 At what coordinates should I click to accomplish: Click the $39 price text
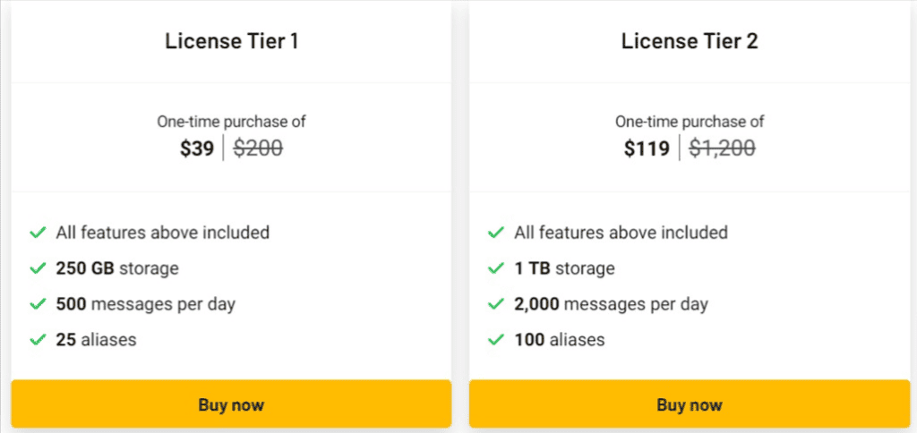(197, 149)
